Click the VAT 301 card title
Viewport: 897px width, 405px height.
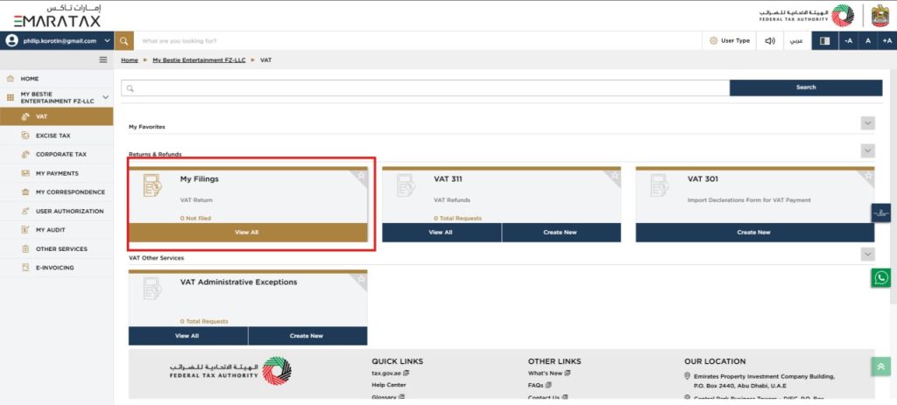tap(703, 178)
